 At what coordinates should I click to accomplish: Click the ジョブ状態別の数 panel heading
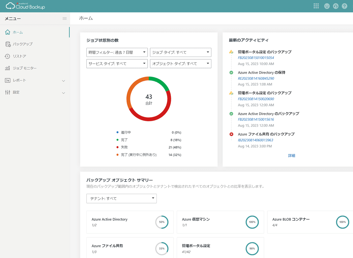pos(102,40)
